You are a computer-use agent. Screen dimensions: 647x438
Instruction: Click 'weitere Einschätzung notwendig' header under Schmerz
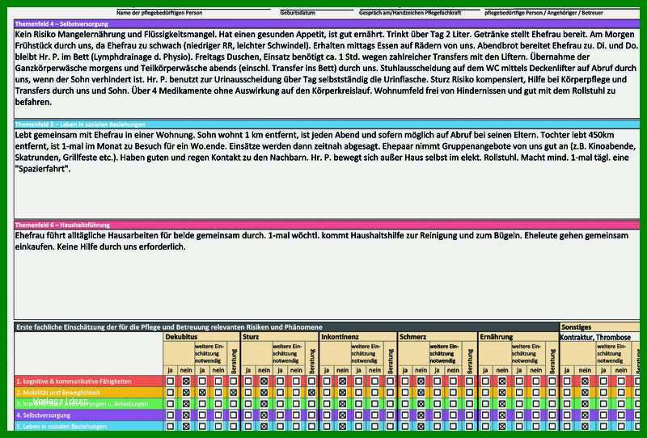(x=445, y=353)
